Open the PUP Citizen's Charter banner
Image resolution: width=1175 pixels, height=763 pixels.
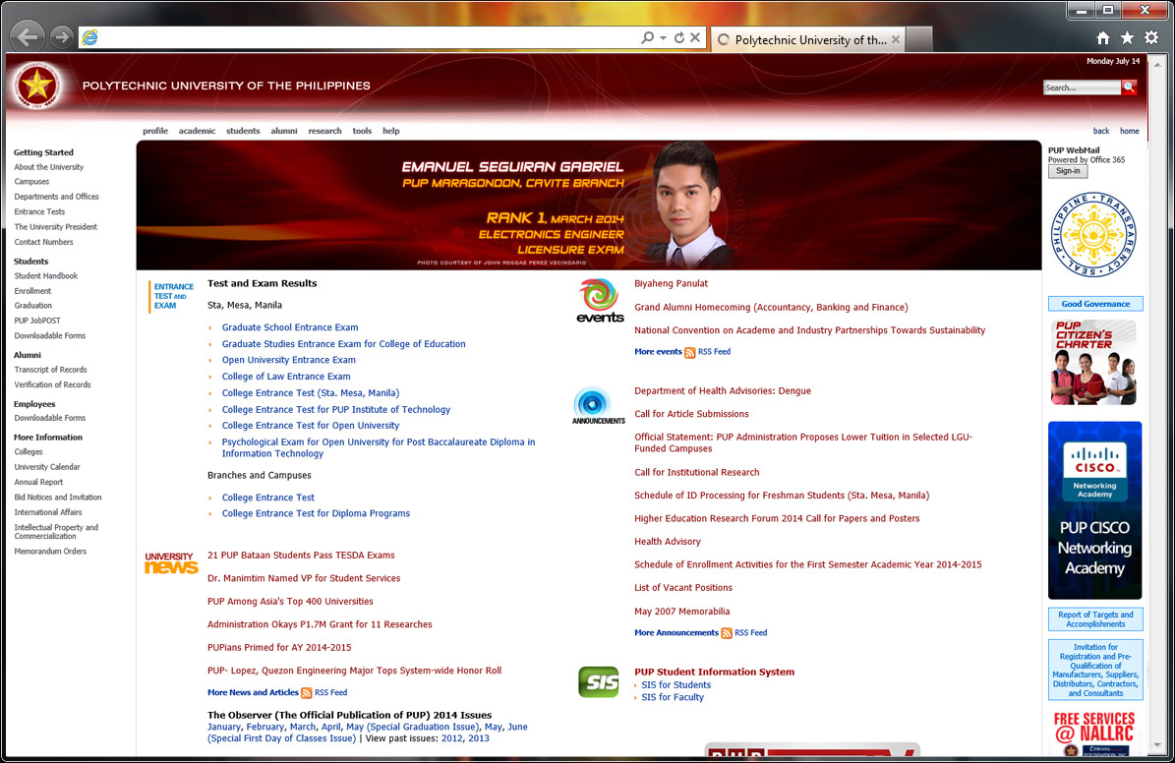pos(1094,362)
